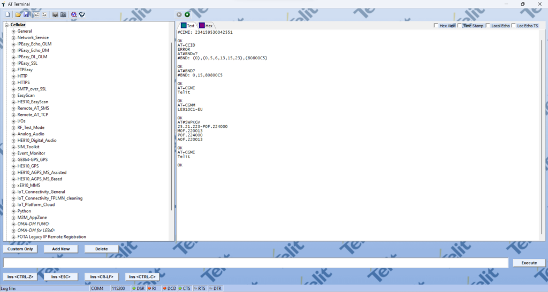Click the Save floppy disk icon
Screen dimensions: 548x292
click(26, 14)
